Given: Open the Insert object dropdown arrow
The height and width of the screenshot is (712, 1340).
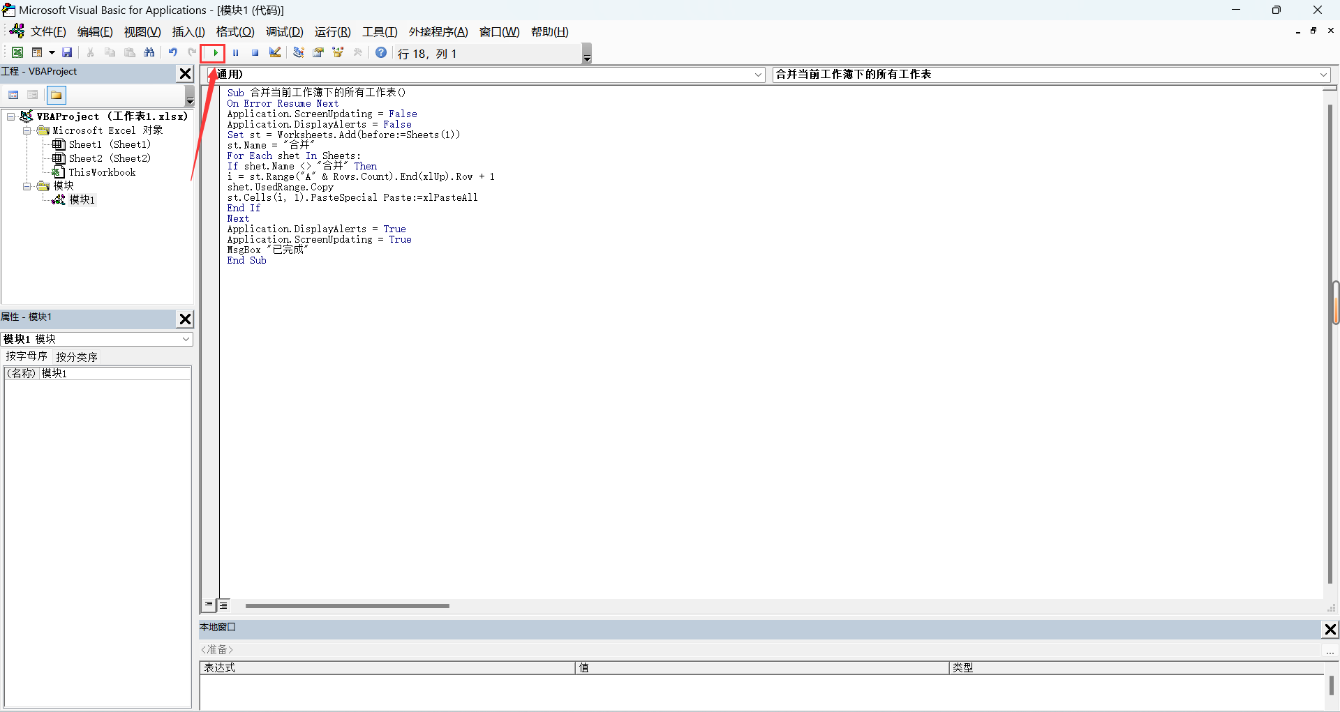Looking at the screenshot, I should point(52,53).
